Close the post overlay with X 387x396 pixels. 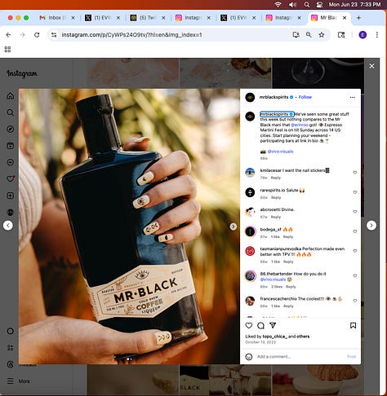click(x=371, y=66)
